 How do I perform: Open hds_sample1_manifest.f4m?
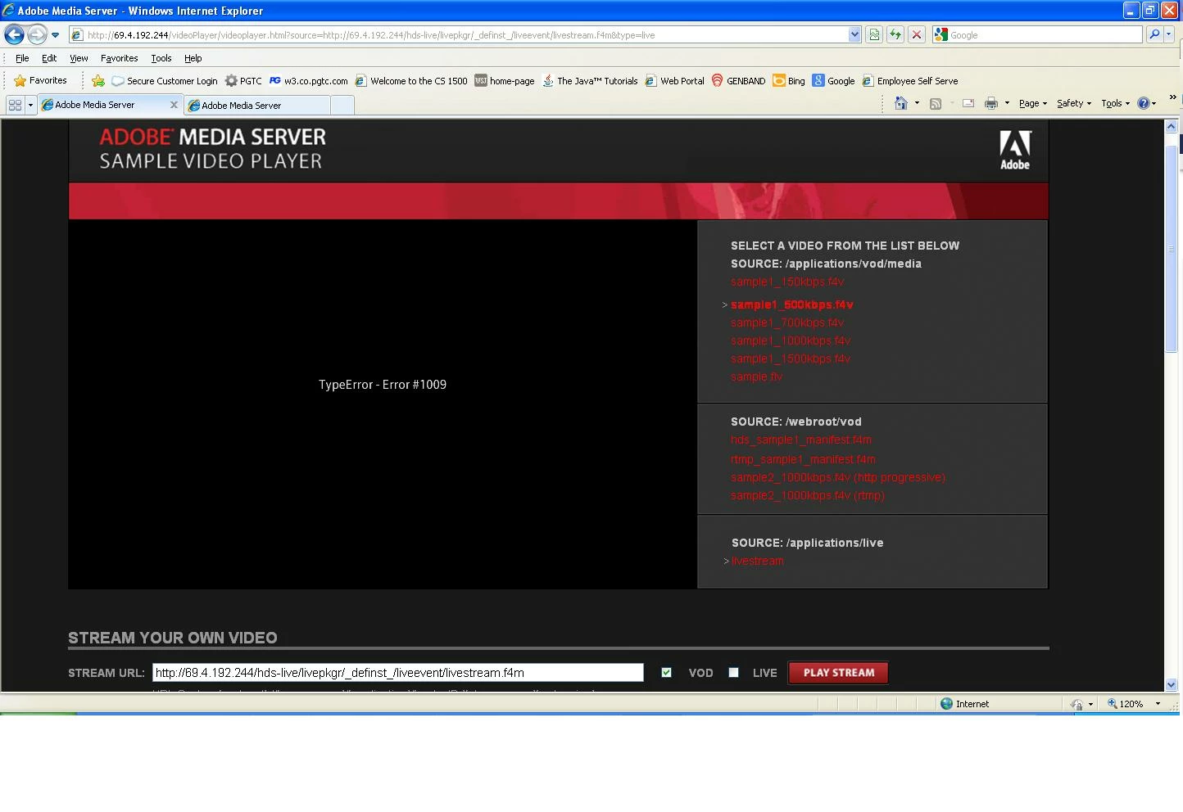[801, 440]
